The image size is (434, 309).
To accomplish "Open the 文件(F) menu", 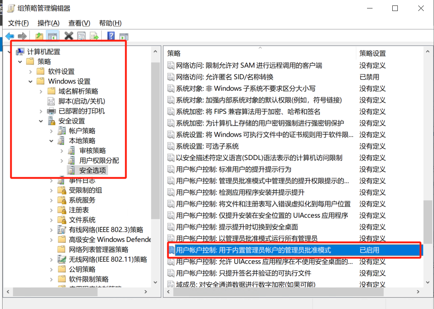I will [18, 23].
